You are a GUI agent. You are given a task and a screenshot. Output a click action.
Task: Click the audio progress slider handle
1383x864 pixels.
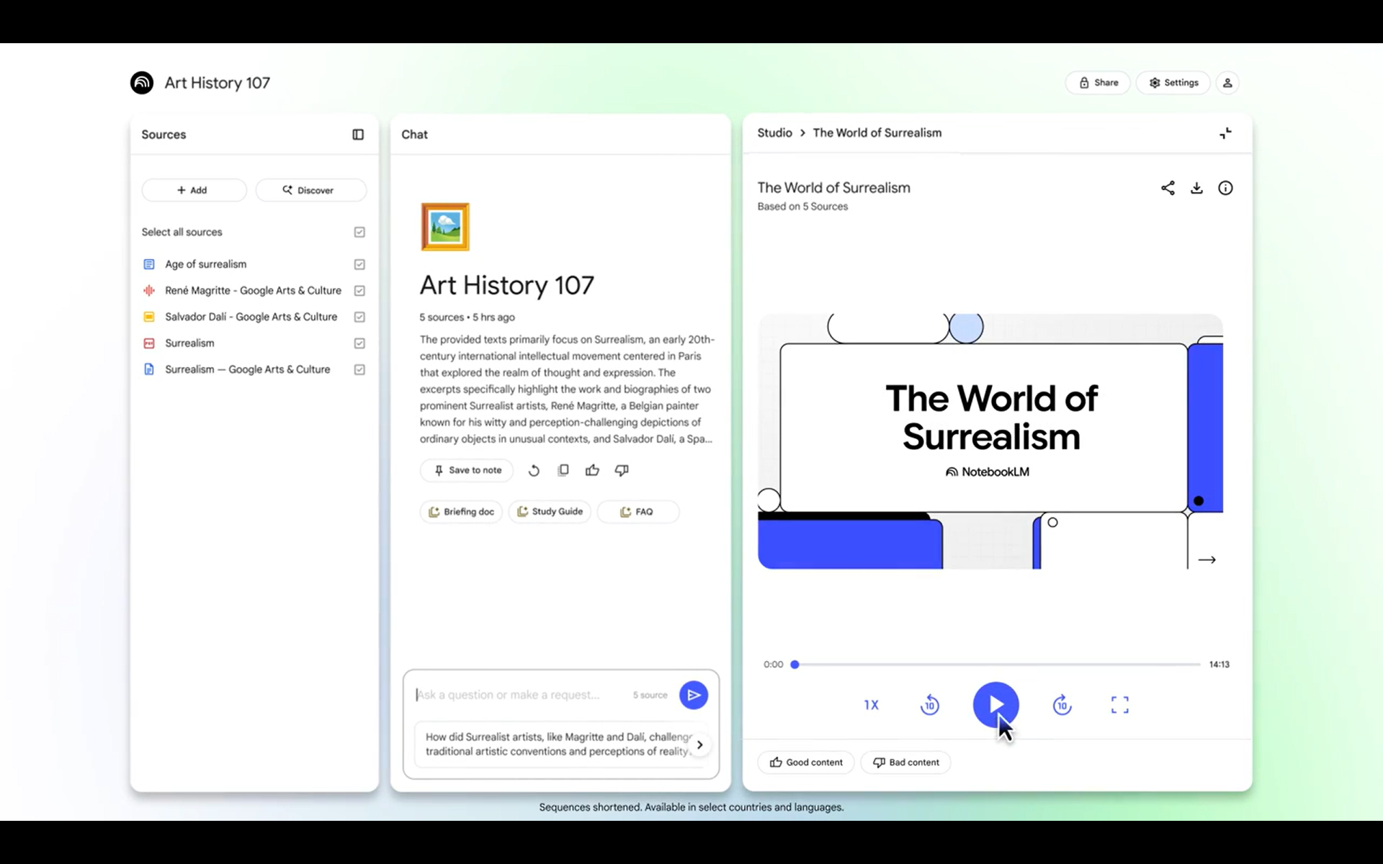pyautogui.click(x=795, y=665)
